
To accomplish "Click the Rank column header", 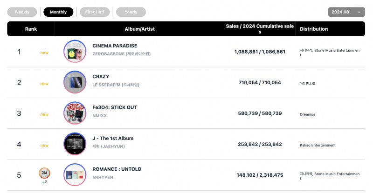I will (x=31, y=29).
